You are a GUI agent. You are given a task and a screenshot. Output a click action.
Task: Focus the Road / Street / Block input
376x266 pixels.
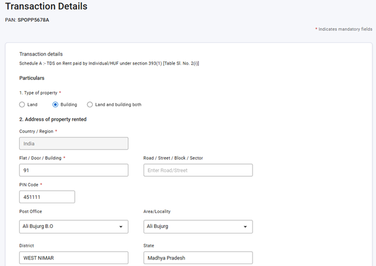[198, 170]
